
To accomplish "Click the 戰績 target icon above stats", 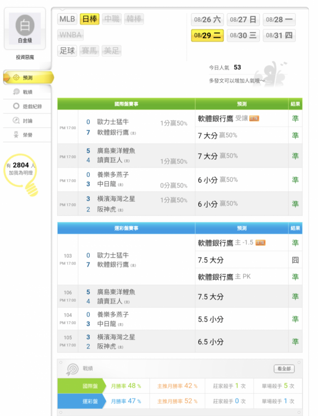I will point(73,369).
